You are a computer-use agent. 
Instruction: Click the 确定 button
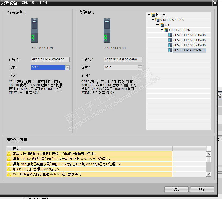coord(176,189)
